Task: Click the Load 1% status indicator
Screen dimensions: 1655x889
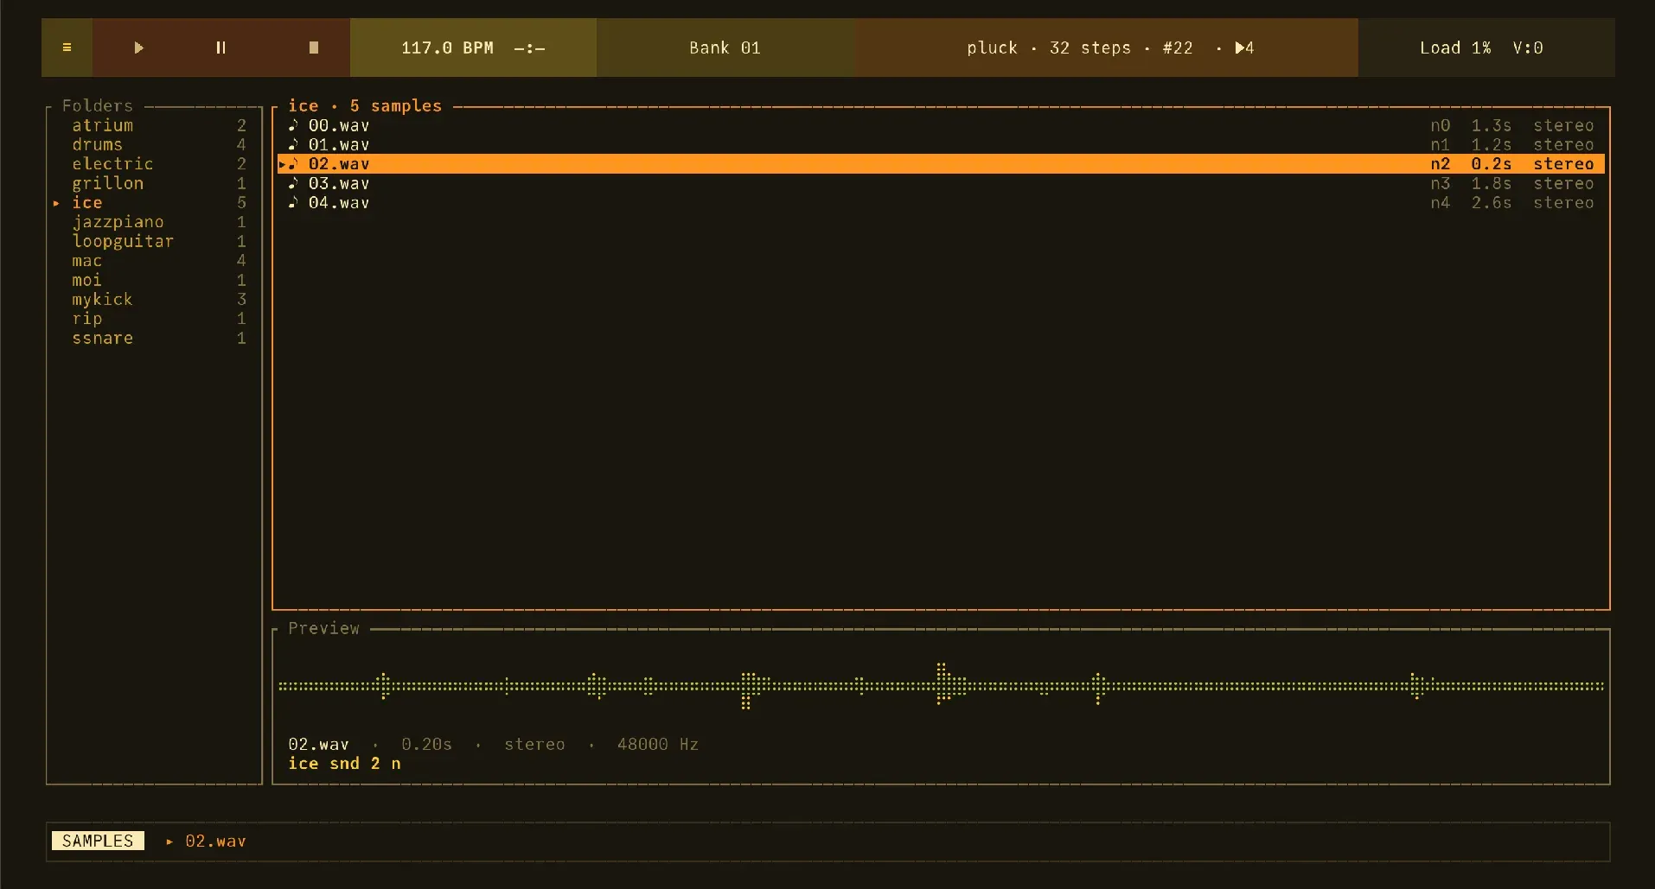Action: tap(1455, 48)
